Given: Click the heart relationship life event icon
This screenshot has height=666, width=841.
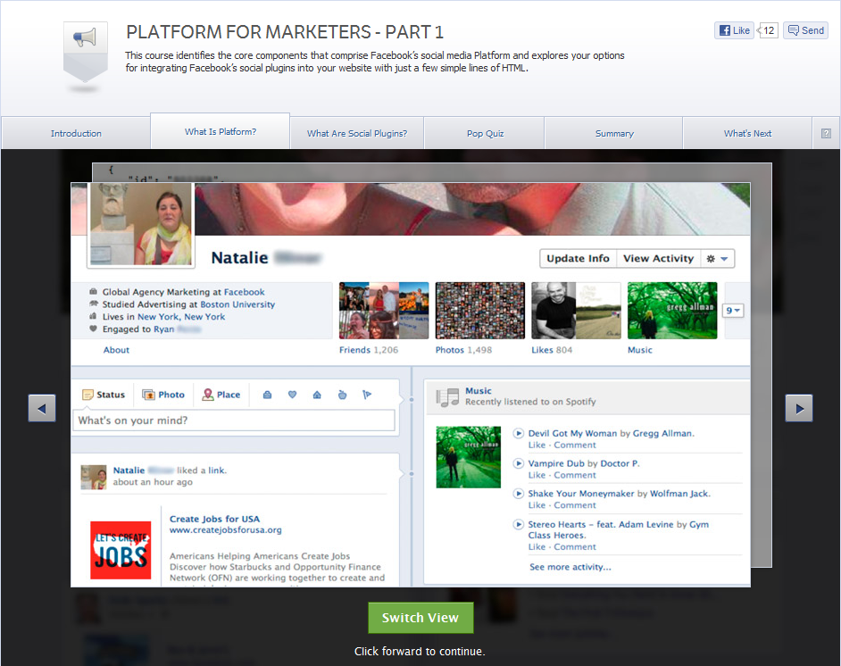Looking at the screenshot, I should (x=292, y=395).
